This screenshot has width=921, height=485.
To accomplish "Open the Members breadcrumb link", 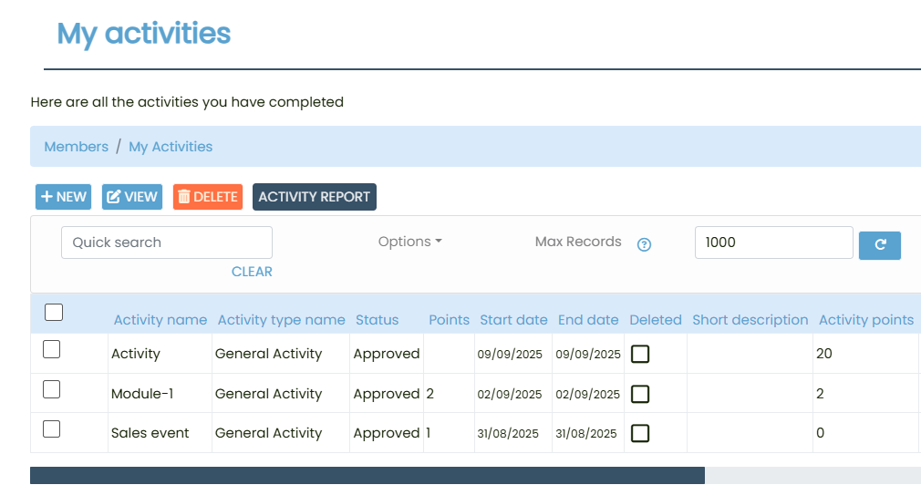I will pyautogui.click(x=77, y=147).
